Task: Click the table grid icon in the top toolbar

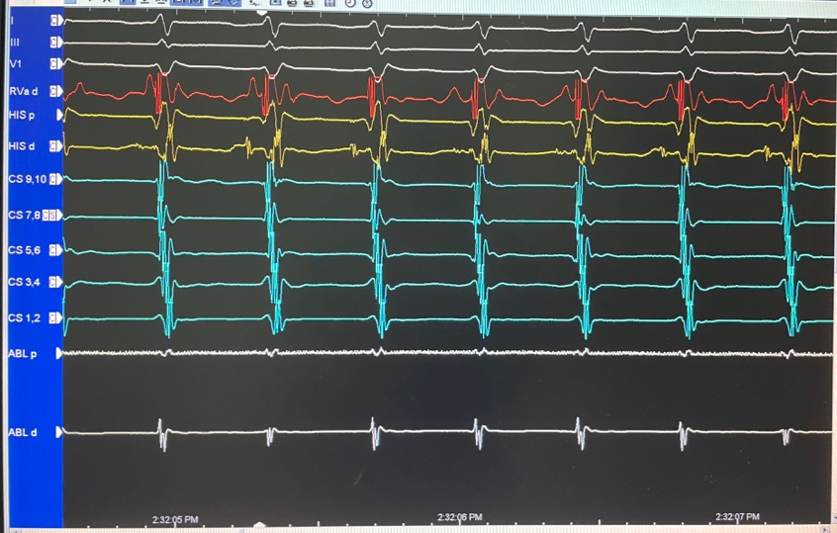Action: 329,4
